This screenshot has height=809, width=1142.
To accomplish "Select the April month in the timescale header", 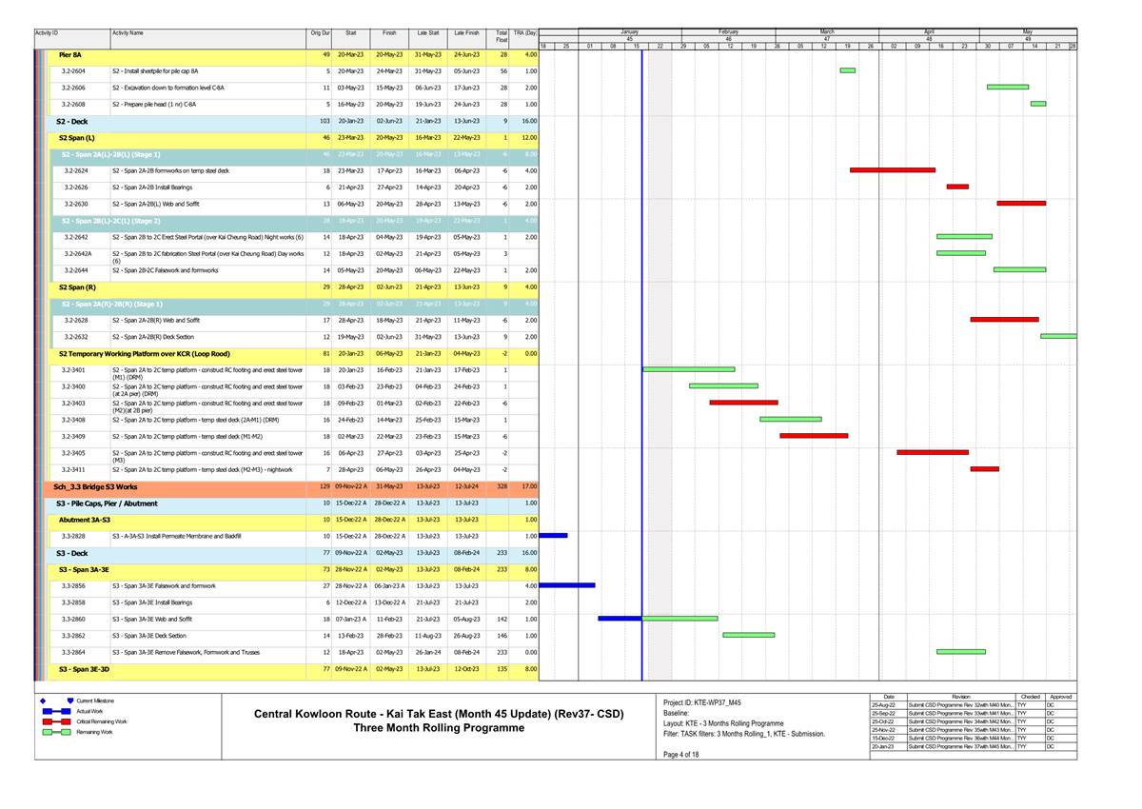I will 929,31.
